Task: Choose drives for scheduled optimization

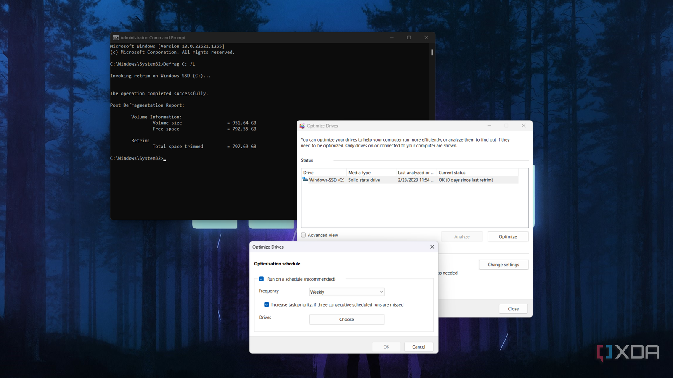Action: [346, 319]
